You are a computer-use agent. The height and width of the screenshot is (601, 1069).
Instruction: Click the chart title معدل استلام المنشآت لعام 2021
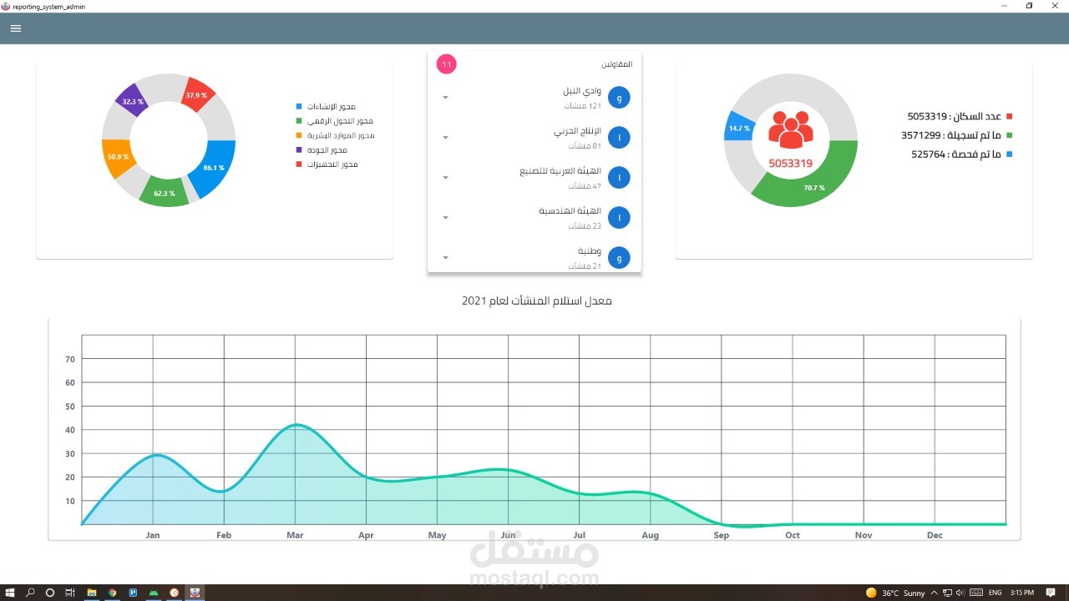[537, 300]
